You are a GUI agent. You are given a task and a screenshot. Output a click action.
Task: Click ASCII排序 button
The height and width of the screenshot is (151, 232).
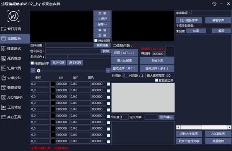point(218,134)
